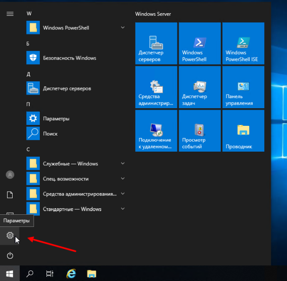Launch Internet Explorer from taskbar
Image resolution: width=287 pixels, height=281 pixels.
point(71,273)
